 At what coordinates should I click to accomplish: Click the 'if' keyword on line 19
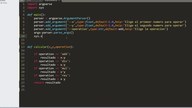point(35,68)
